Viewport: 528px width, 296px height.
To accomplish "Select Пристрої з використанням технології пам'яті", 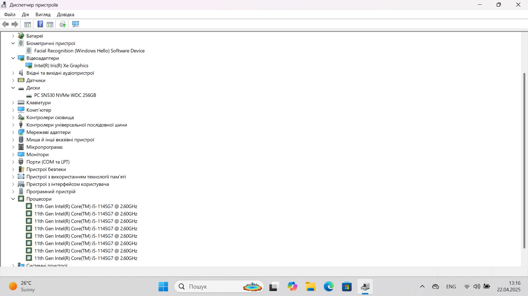I will pos(76,177).
